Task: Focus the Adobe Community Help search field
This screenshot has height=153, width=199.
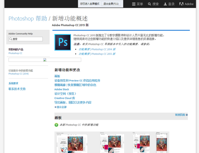Action: click(26, 39)
